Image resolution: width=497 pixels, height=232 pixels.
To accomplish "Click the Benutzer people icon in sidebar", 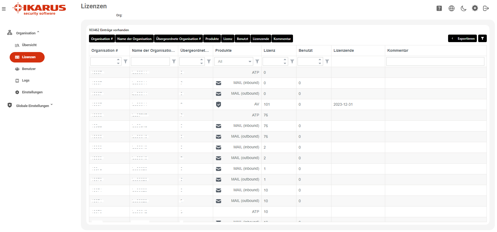I will [x=17, y=69].
